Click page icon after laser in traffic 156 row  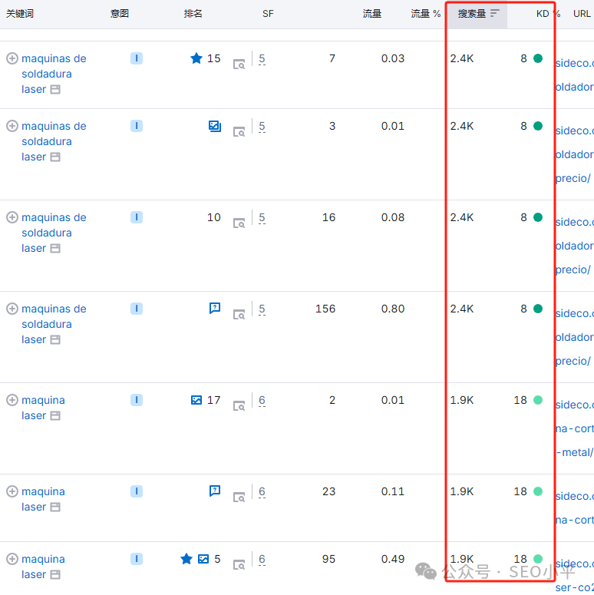55,339
